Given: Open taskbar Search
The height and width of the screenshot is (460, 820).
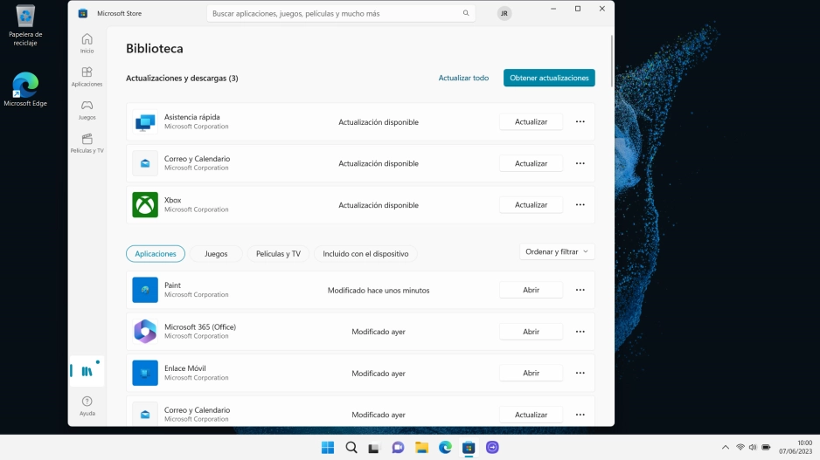Looking at the screenshot, I should coord(351,448).
